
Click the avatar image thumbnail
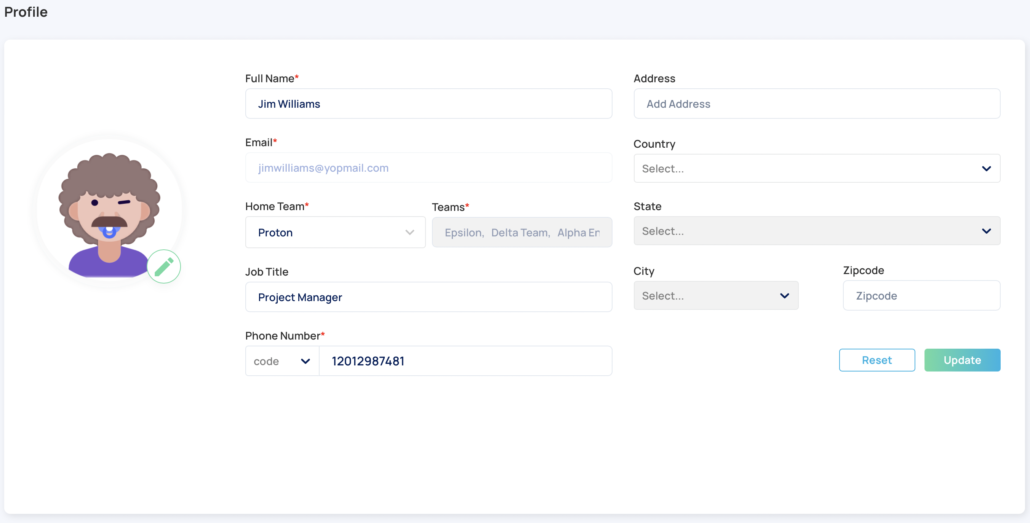(110, 208)
